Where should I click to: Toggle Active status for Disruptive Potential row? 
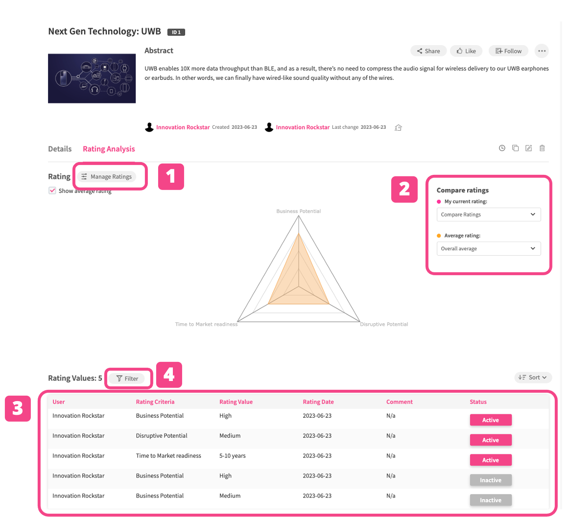point(491,440)
